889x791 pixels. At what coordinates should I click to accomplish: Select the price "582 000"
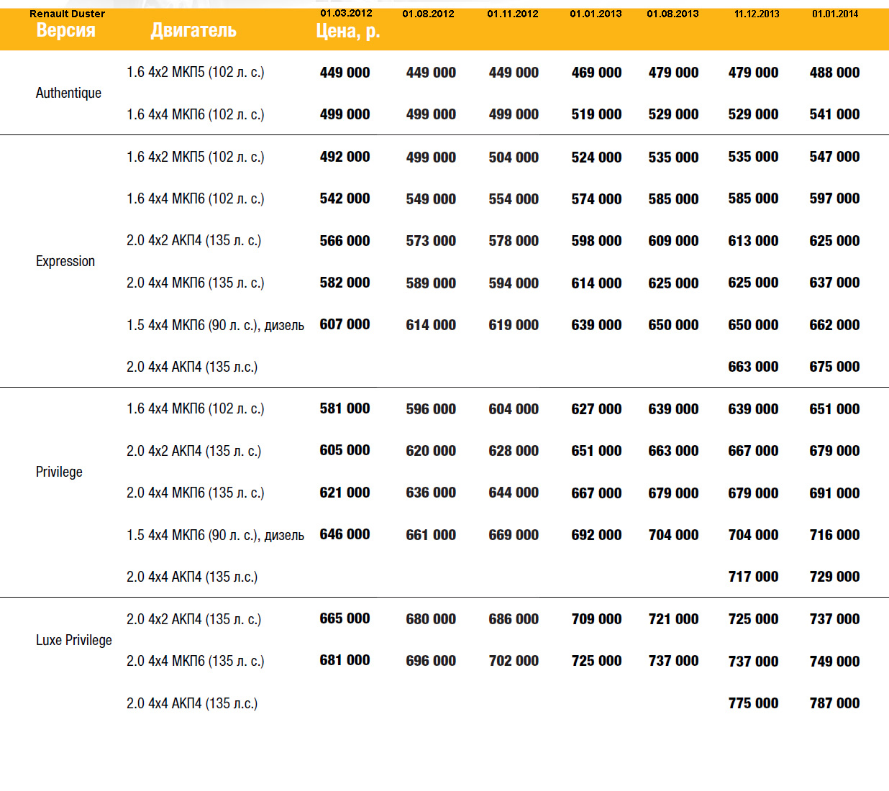pos(345,283)
